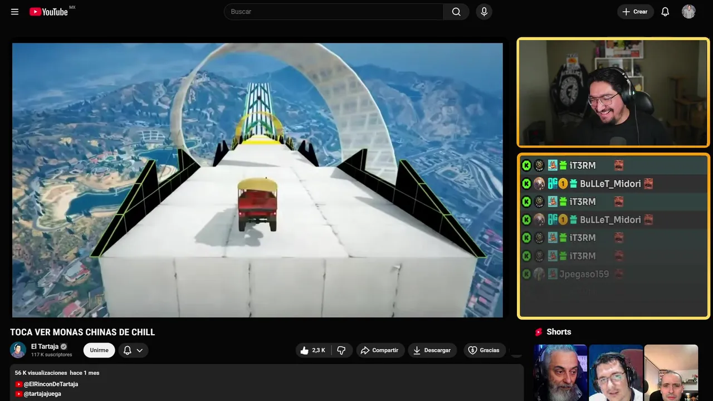Click first BuLLeT_Midori chat entry
713x401 pixels.
(x=613, y=183)
